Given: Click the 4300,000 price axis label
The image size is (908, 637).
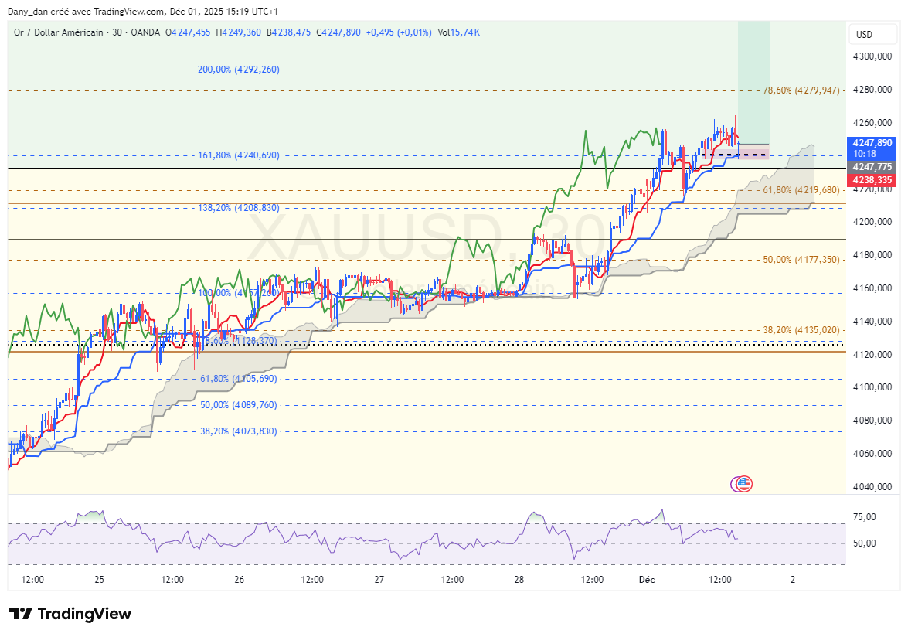Looking at the screenshot, I should click(x=872, y=56).
